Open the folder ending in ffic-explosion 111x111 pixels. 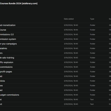[7, 62]
